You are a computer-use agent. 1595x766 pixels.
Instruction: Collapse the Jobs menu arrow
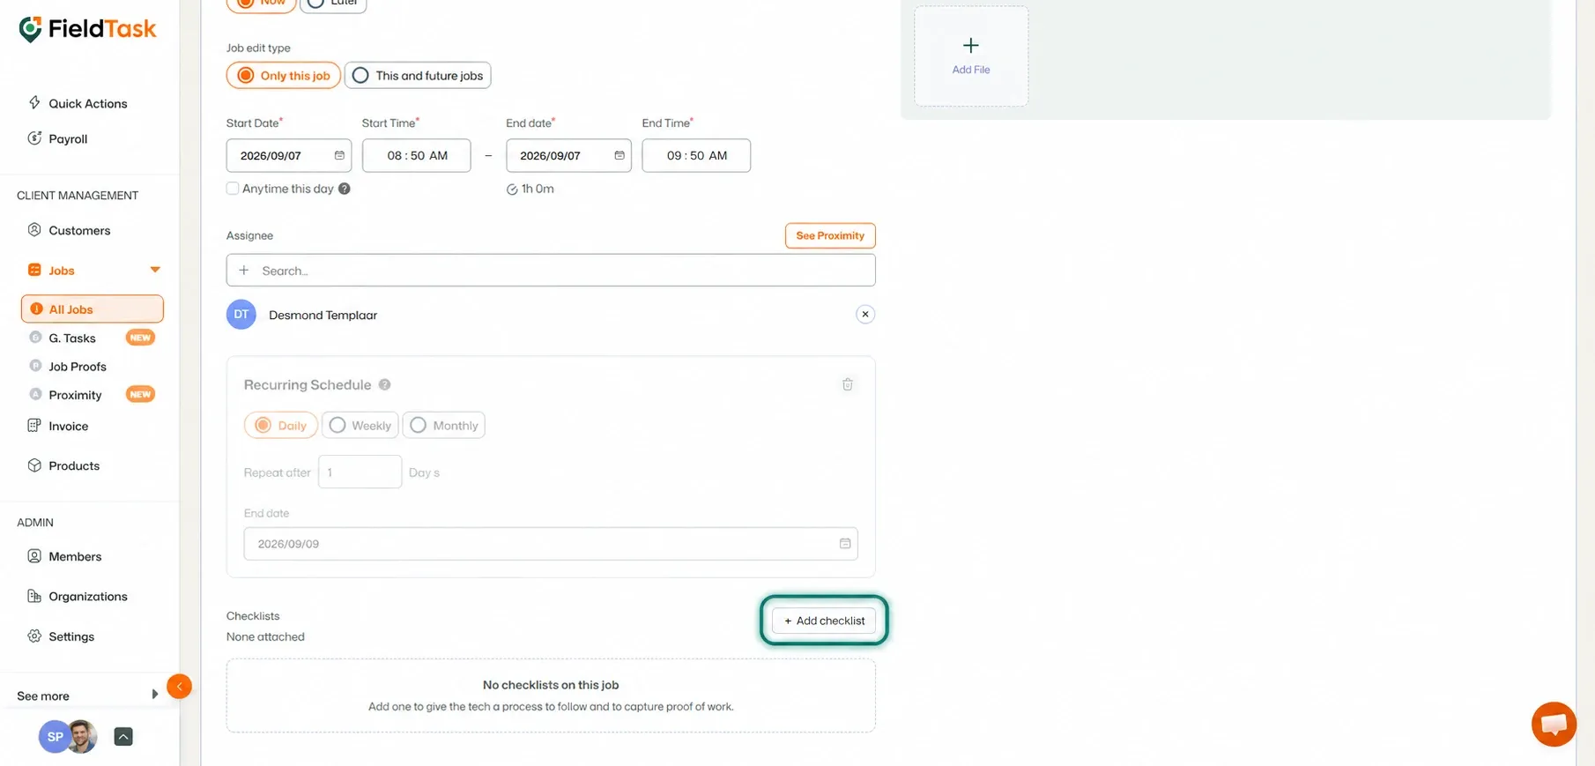point(155,270)
